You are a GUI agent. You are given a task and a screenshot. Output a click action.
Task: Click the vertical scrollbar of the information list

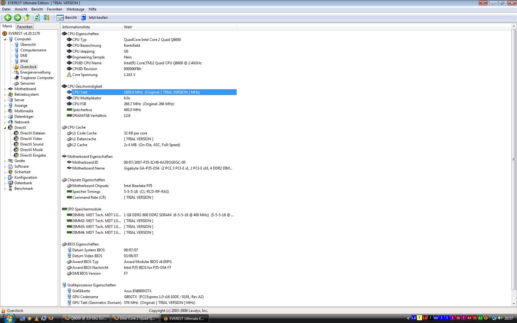tap(513, 159)
